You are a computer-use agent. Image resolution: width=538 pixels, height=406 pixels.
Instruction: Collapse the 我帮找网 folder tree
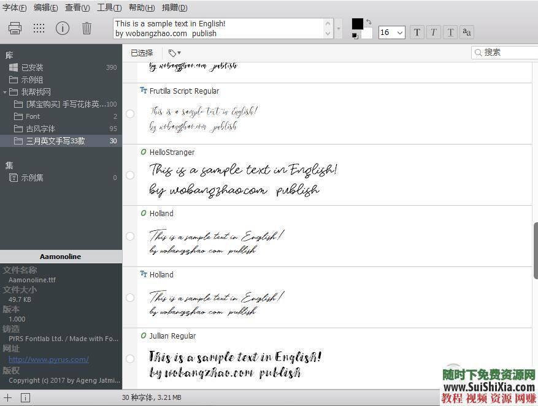point(4,92)
